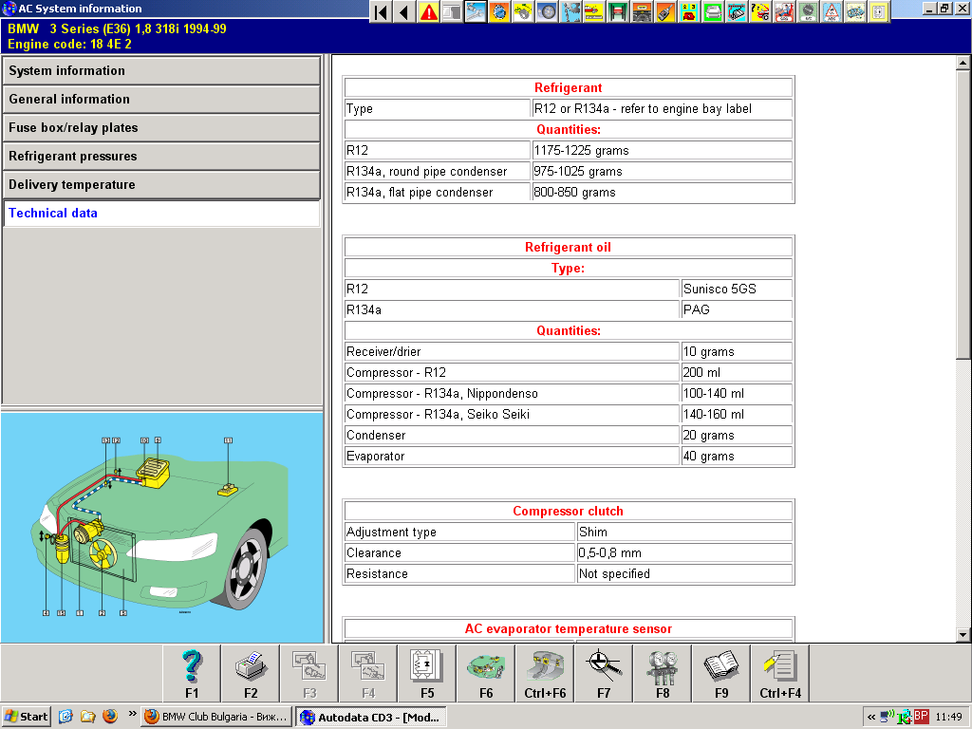
Task: Click the Ctrl+F4 notes button
Action: (780, 673)
